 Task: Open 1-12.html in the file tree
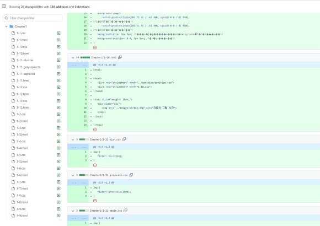(23, 94)
